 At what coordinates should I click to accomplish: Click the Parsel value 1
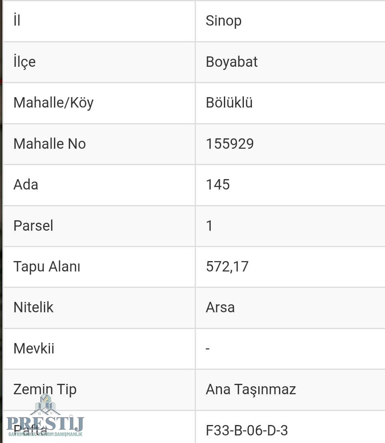click(x=209, y=226)
